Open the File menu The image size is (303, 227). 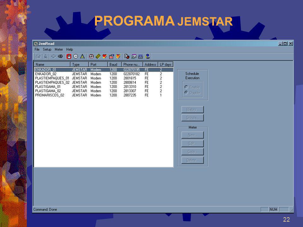[x=37, y=49]
